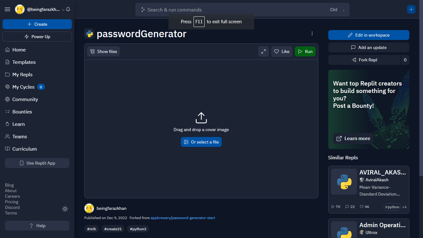The image size is (423, 238).
Task: Click the 46 likes heart icon
Action: coord(361,207)
